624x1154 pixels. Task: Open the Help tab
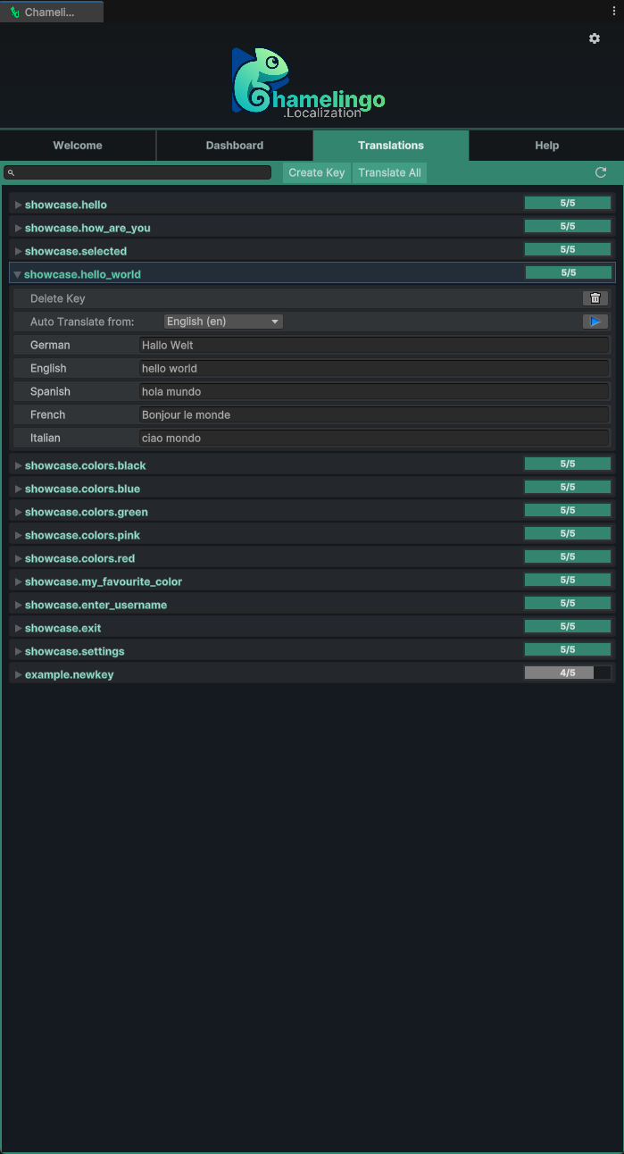click(x=546, y=146)
